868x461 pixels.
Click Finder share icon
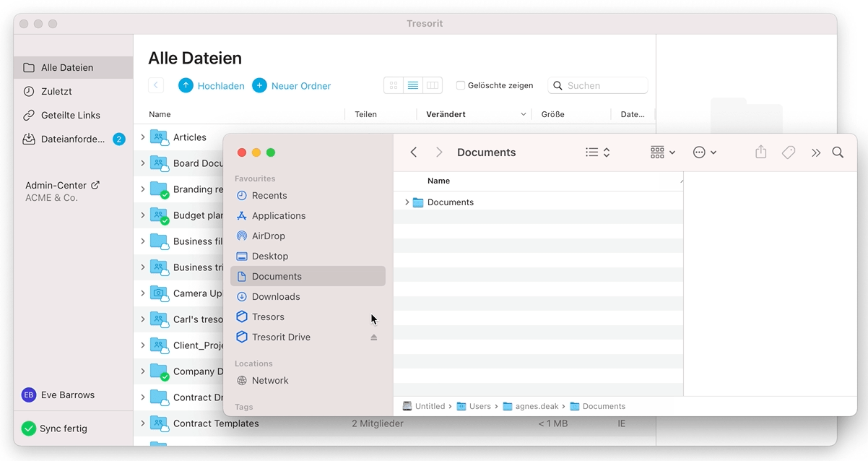(760, 152)
